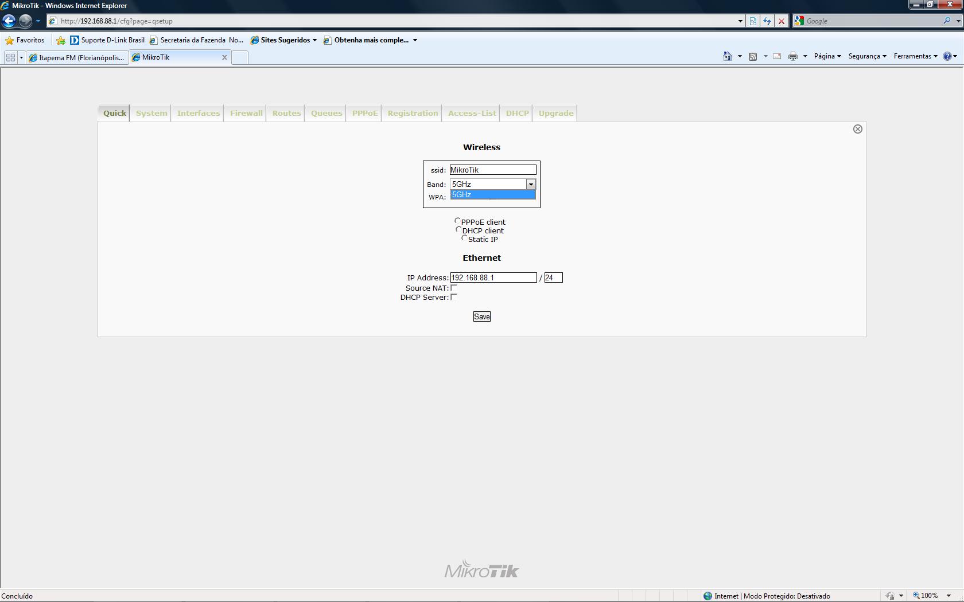Enable the Source NAT checkbox
The image size is (964, 602).
pyautogui.click(x=454, y=288)
